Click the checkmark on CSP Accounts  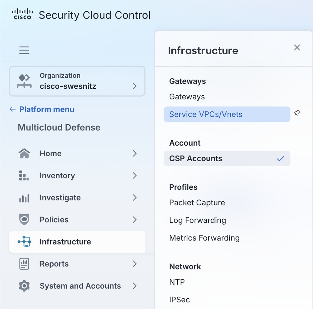coord(280,158)
